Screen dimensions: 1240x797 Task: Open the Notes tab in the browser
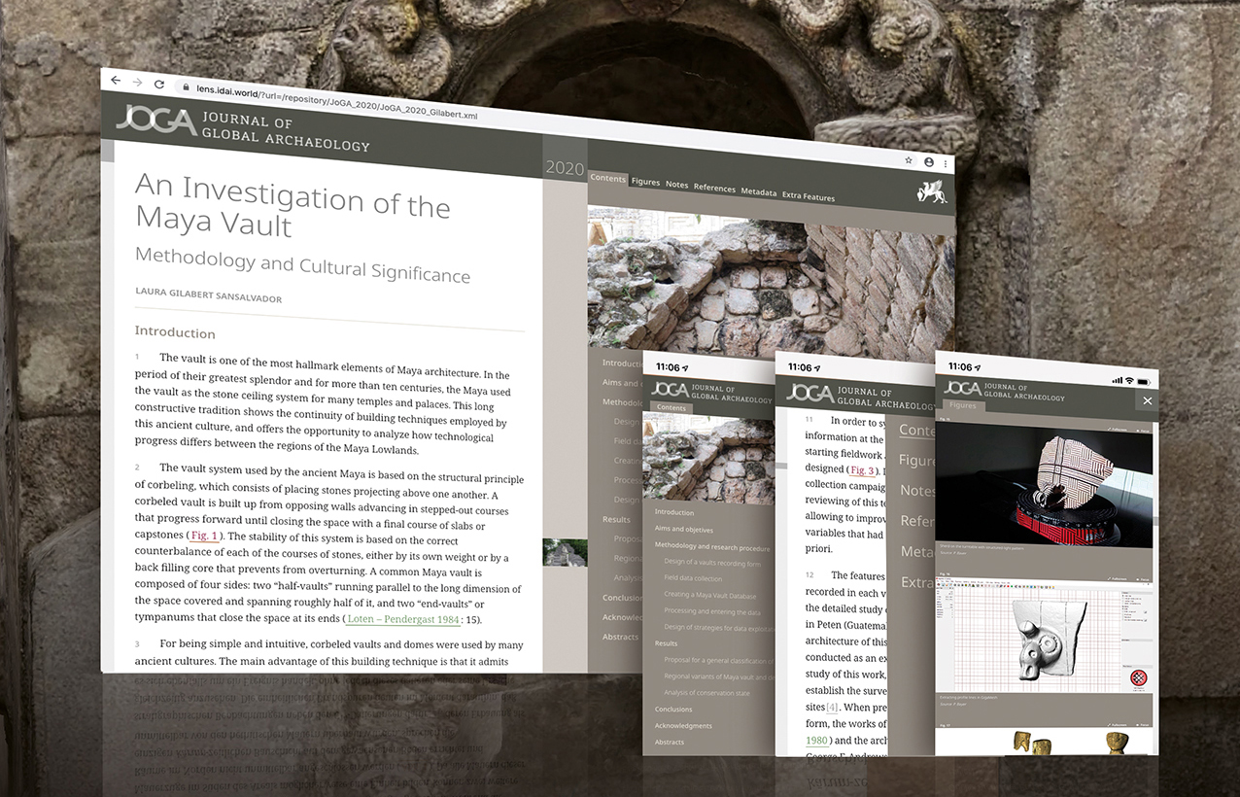point(676,185)
